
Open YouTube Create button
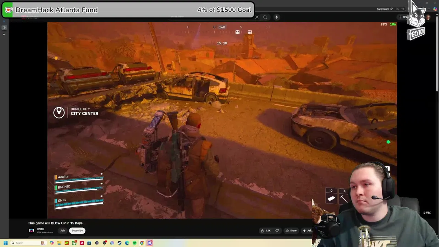point(404,17)
